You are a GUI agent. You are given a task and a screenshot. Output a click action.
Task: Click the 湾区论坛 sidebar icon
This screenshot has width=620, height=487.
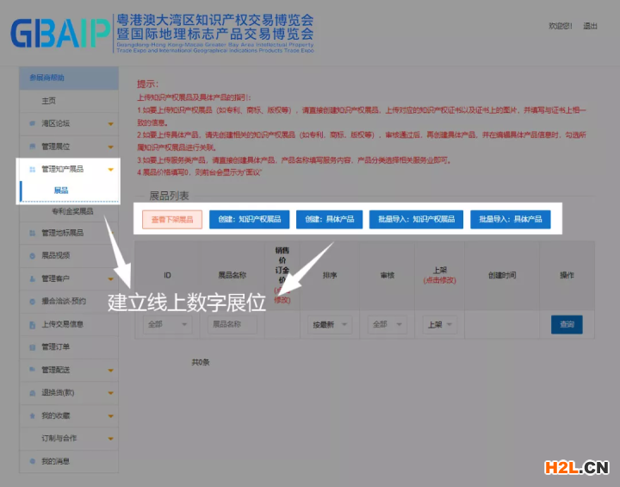(x=33, y=123)
